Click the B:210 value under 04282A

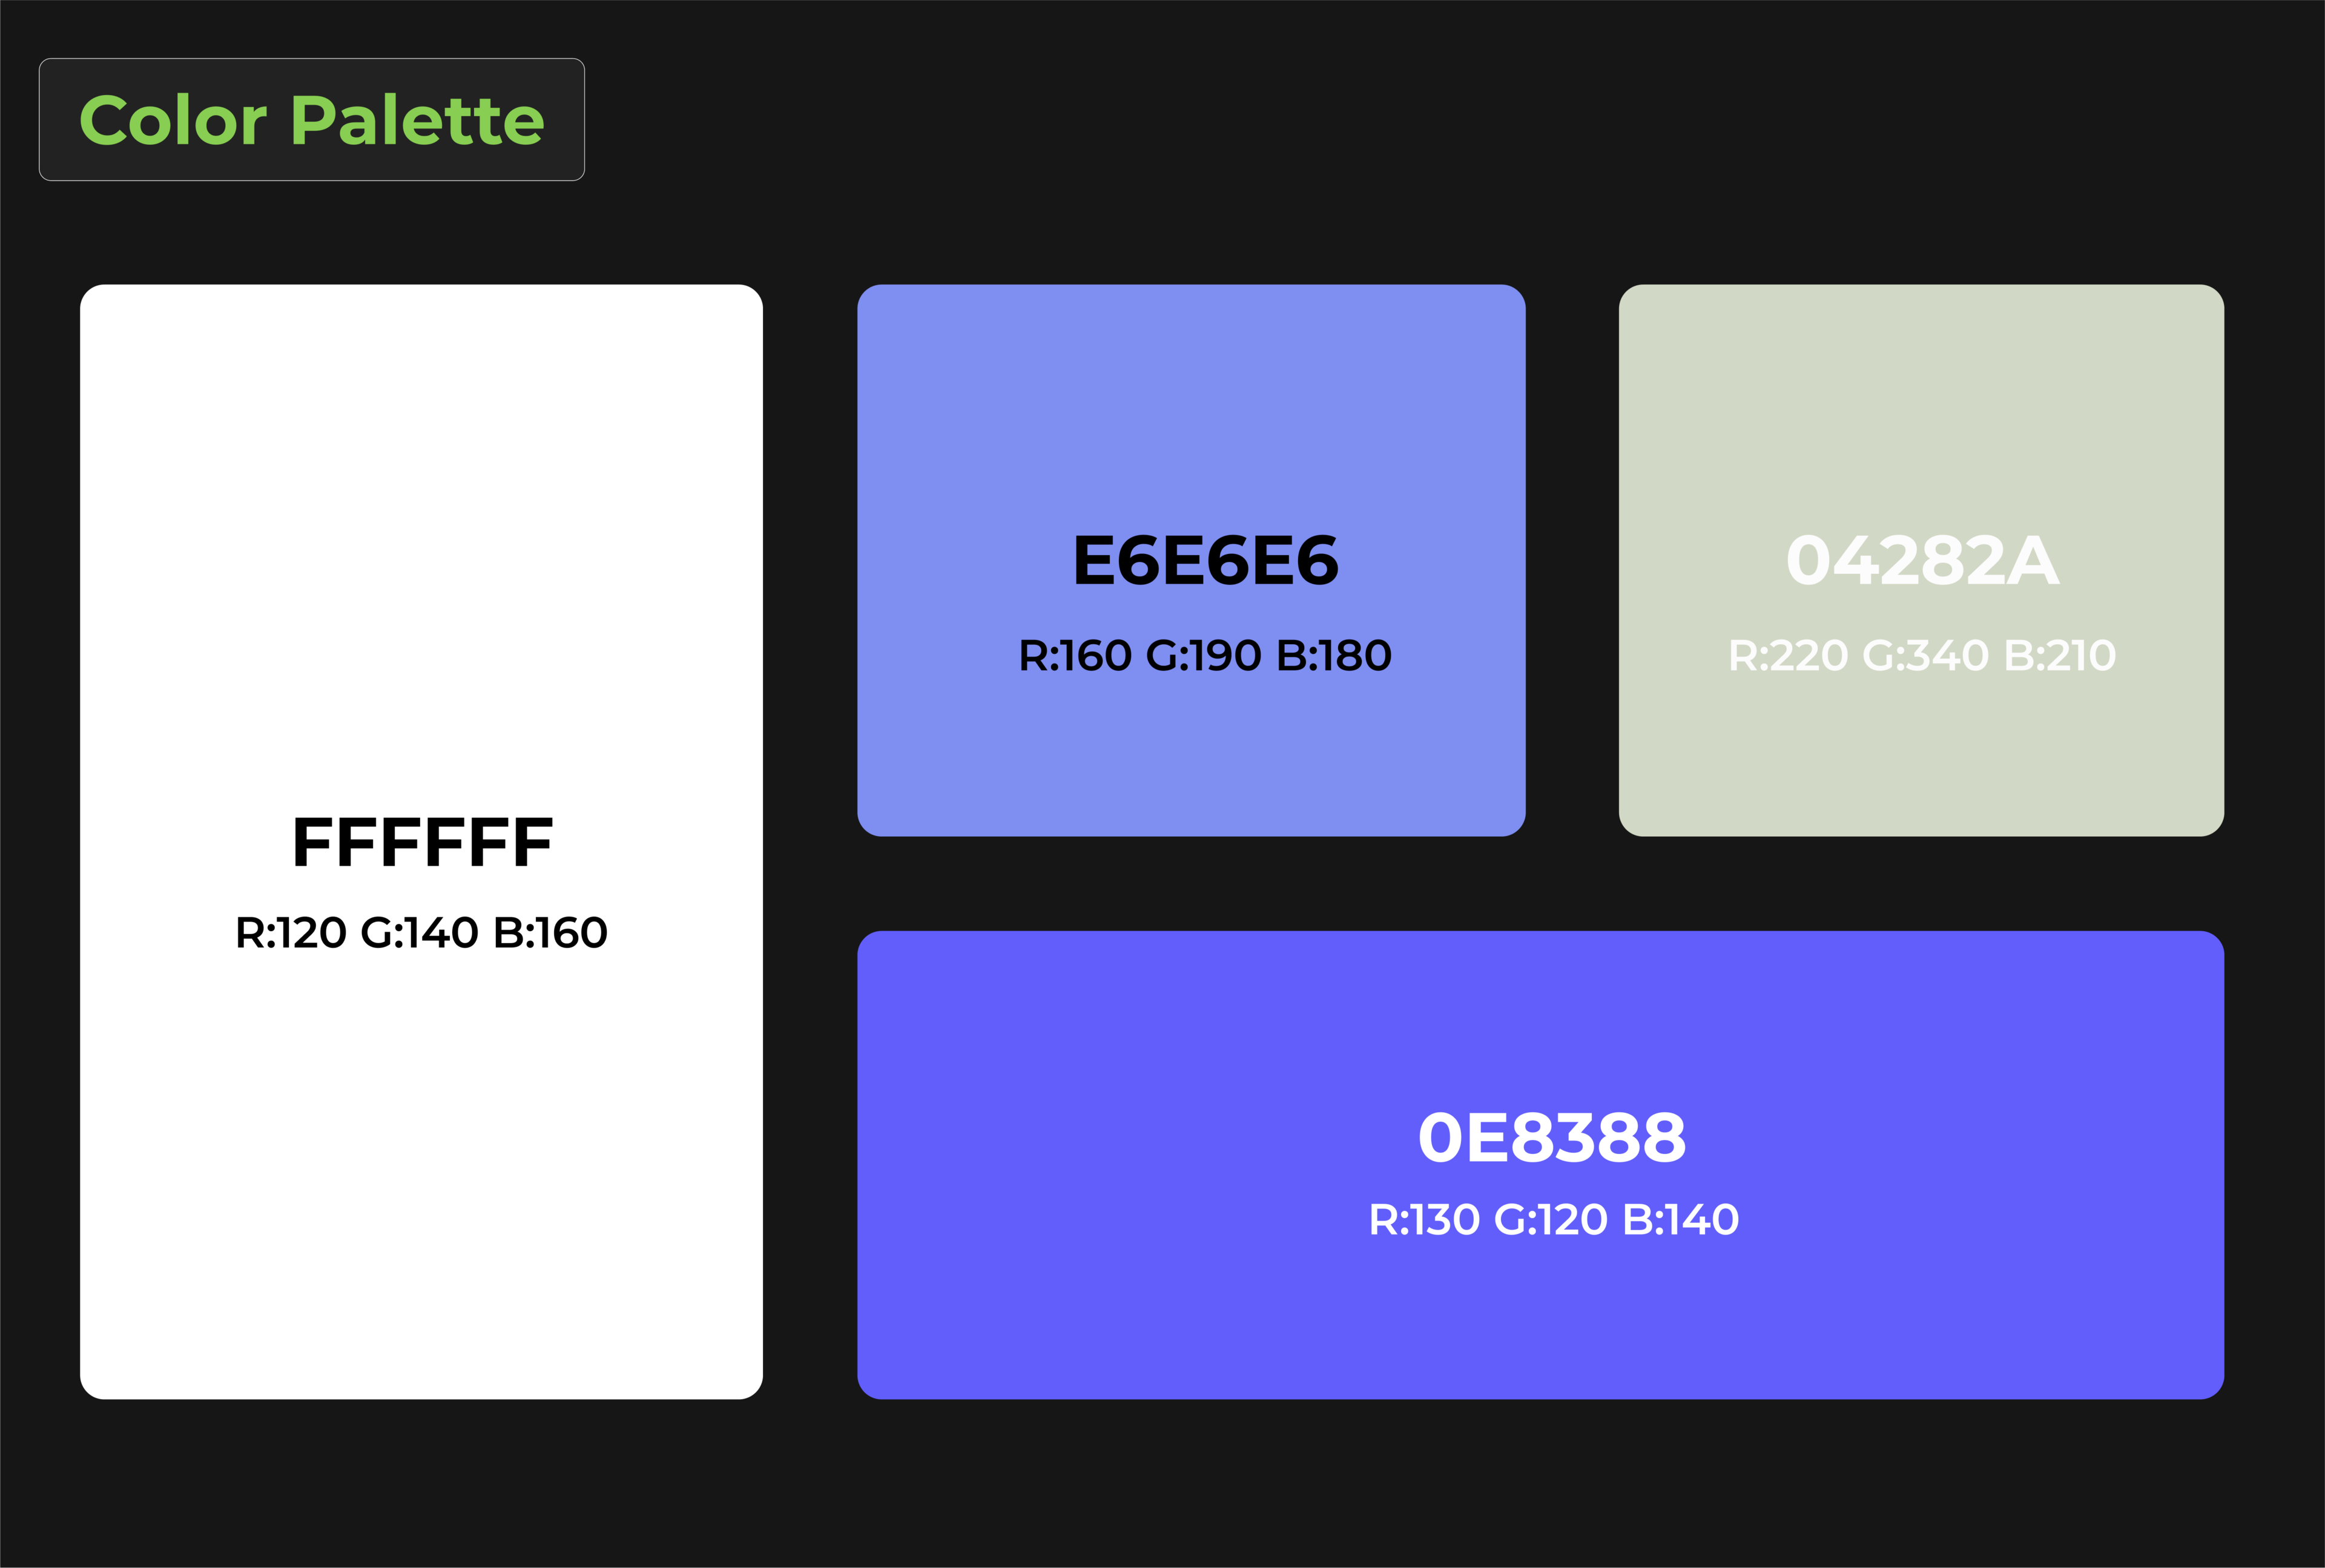point(2060,656)
